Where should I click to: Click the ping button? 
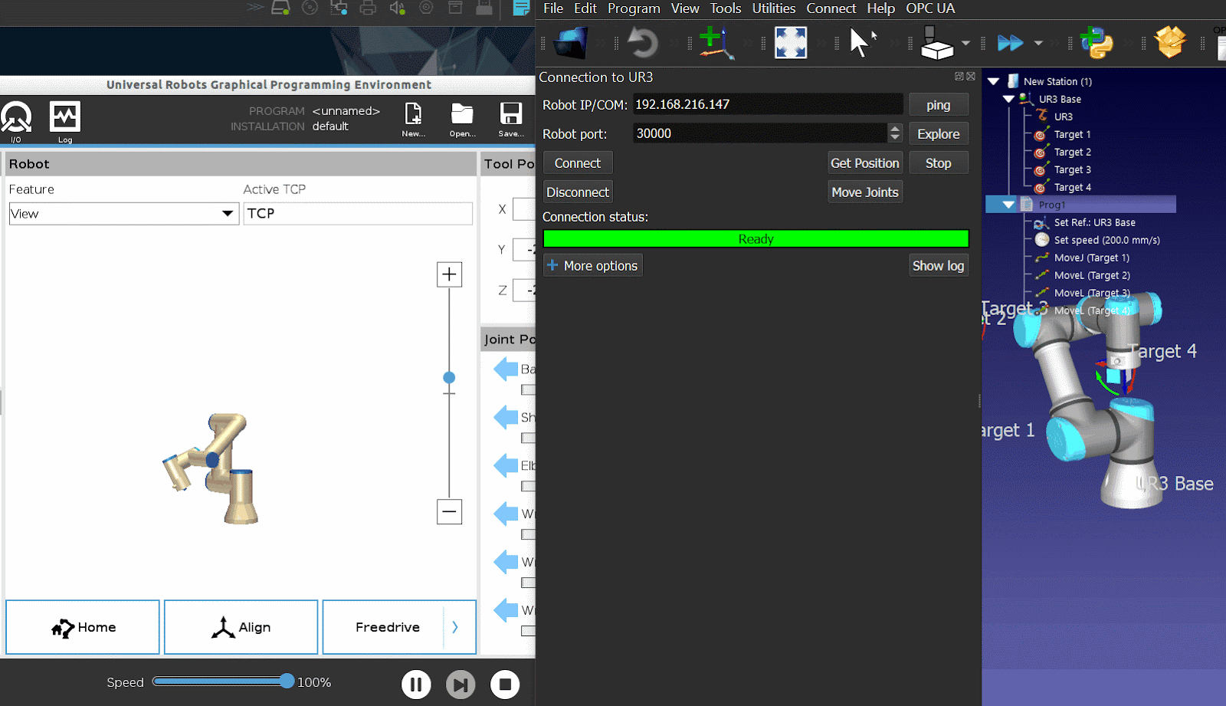(x=939, y=105)
